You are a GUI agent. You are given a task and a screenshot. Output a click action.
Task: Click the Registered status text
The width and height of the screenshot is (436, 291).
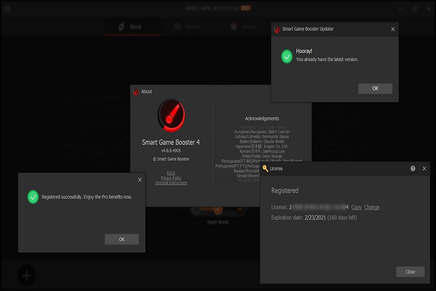click(285, 191)
